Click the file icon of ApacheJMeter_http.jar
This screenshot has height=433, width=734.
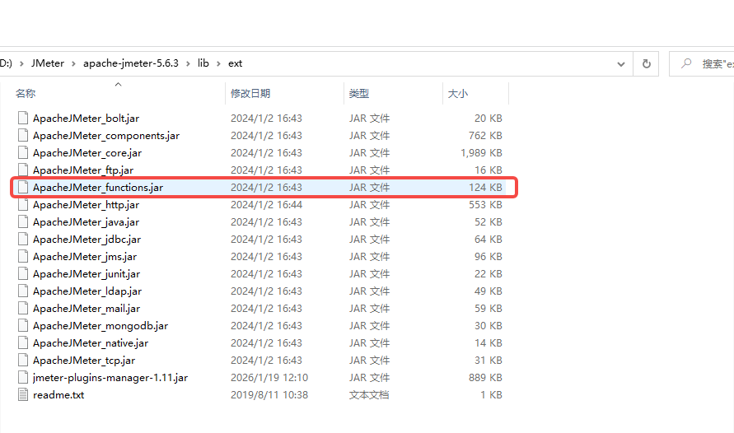click(x=23, y=204)
